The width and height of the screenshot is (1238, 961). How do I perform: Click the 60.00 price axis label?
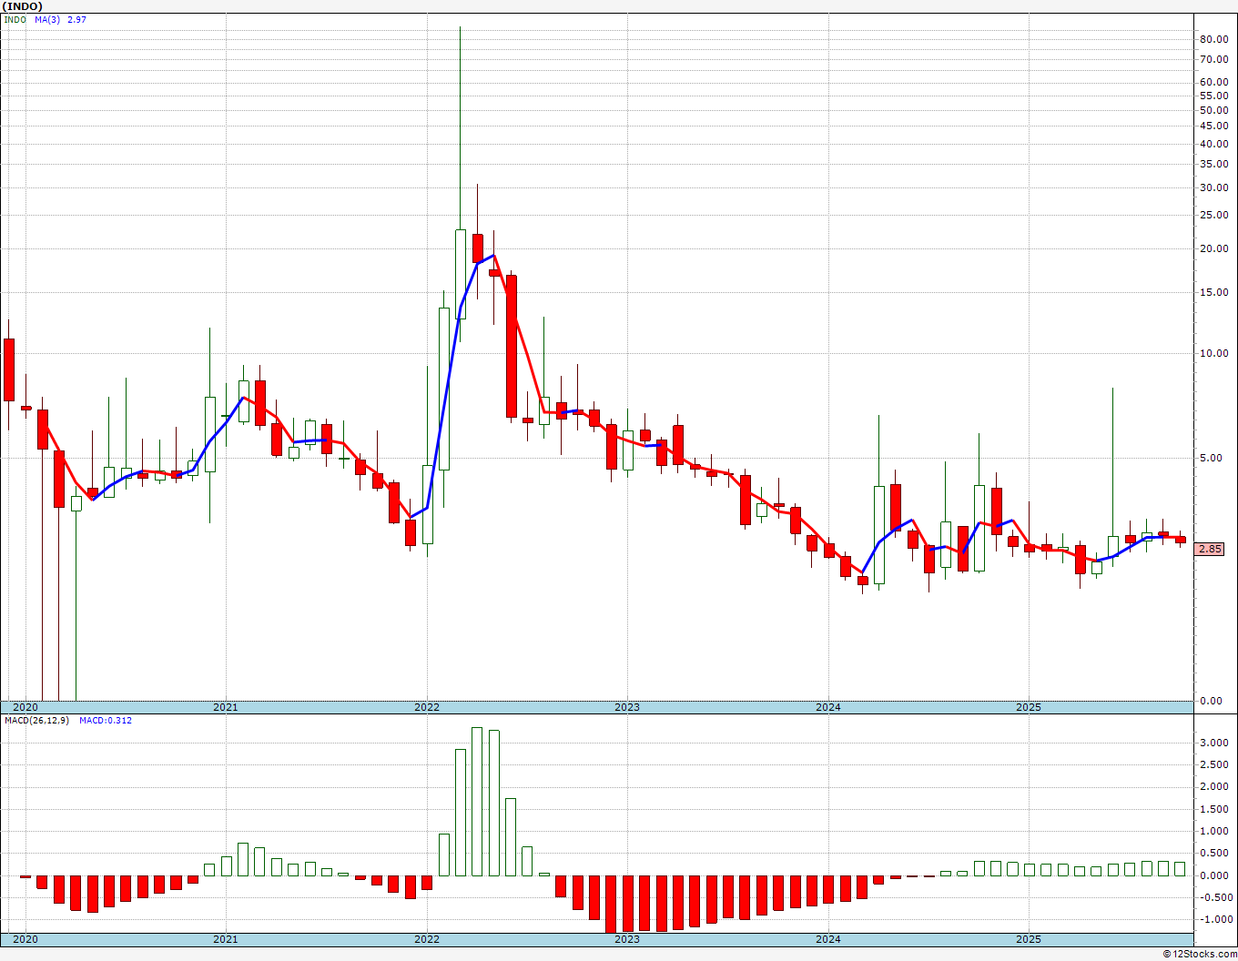[1214, 82]
